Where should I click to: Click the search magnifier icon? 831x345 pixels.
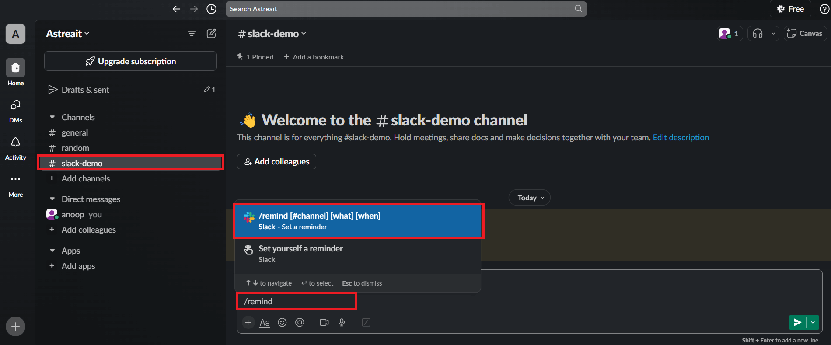tap(578, 8)
